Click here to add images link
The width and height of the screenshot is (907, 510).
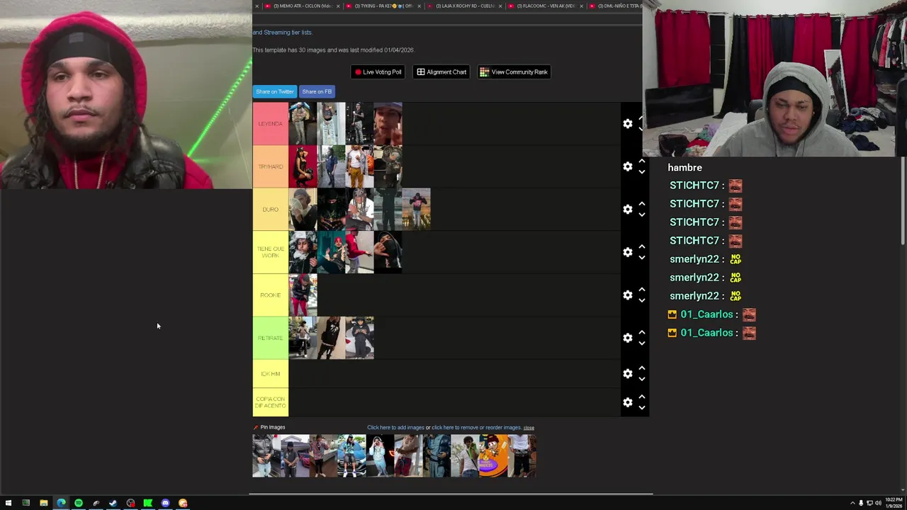click(x=395, y=428)
